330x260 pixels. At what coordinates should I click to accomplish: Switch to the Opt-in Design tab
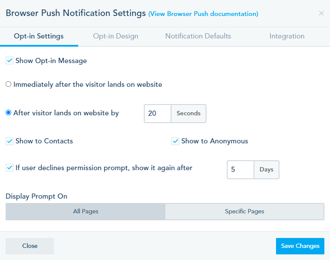tap(115, 36)
